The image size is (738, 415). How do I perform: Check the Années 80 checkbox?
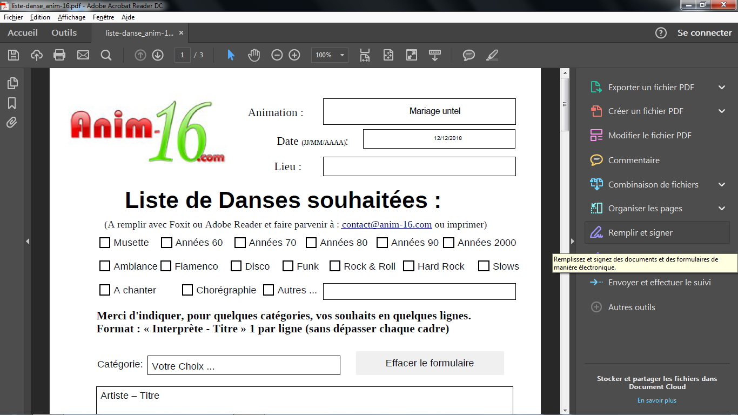pos(311,243)
